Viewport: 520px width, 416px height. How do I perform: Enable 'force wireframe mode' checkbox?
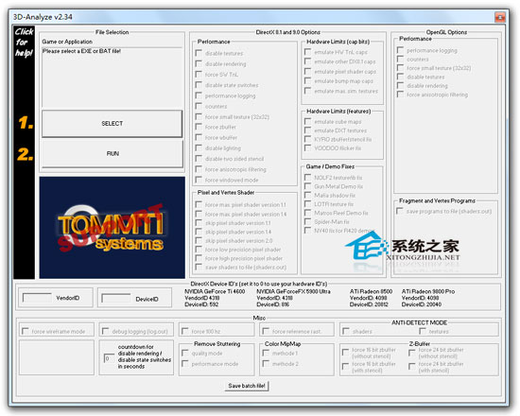pos(26,331)
